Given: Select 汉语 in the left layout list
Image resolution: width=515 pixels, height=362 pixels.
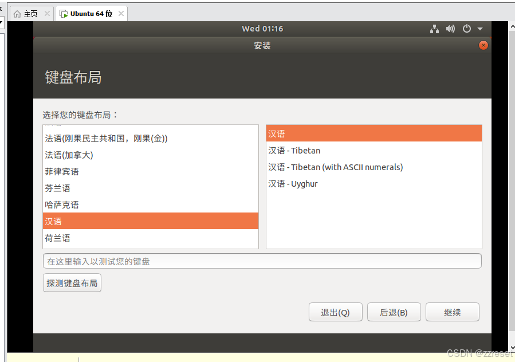Looking at the screenshot, I should [x=151, y=221].
